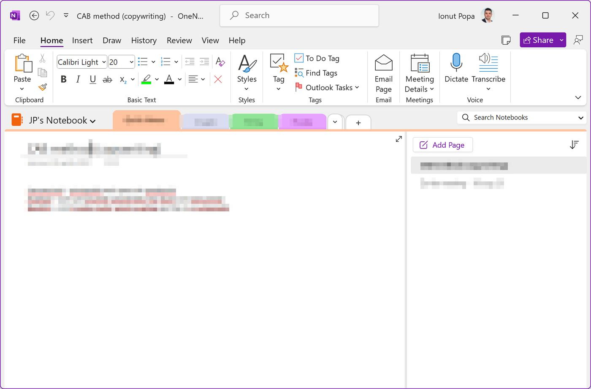Viewport: 591px width, 389px height.
Task: Apply numbered list formatting
Action: pos(165,62)
